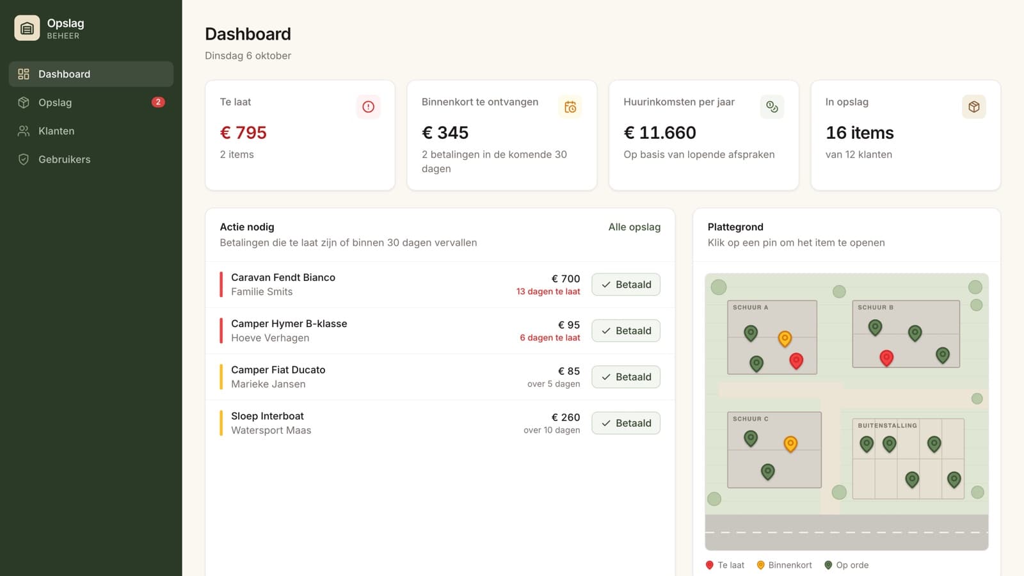Screen dimensions: 1024x576
Task: Open the Sloep Interboat row
Action: pyautogui.click(x=440, y=423)
